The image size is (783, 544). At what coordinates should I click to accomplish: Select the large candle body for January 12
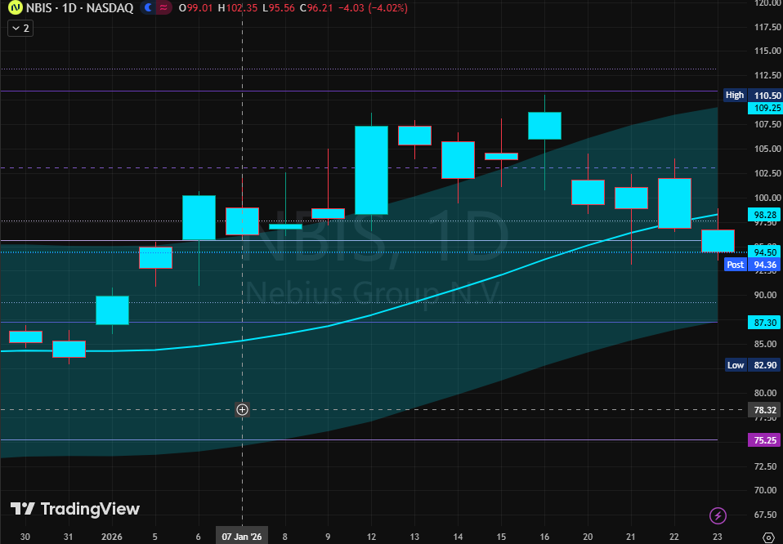tap(371, 170)
